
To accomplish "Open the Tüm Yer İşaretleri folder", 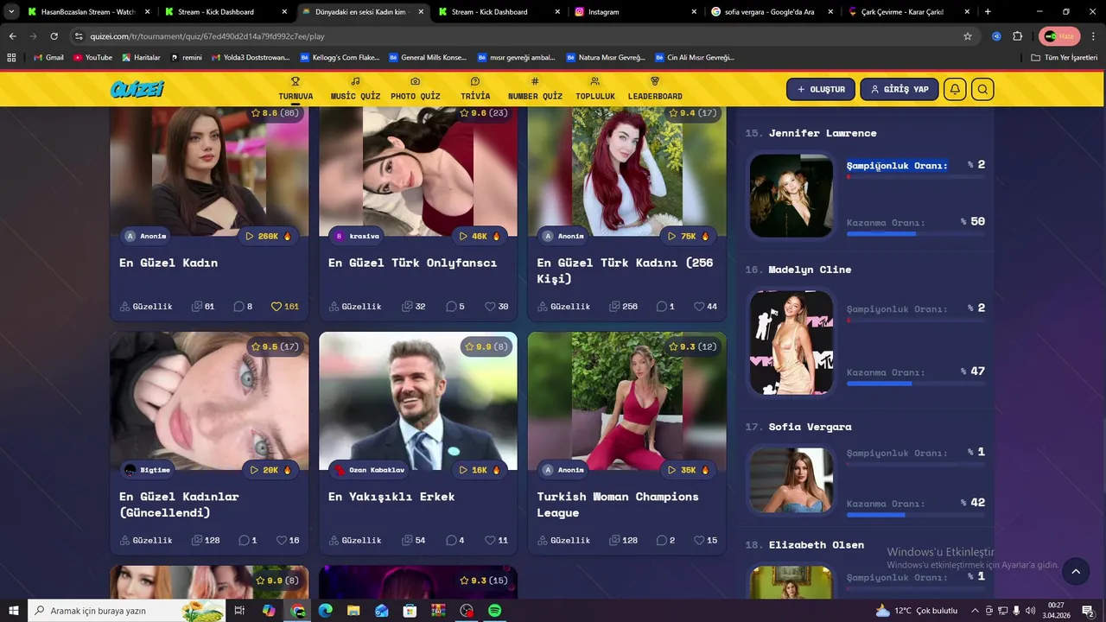I will click(1065, 57).
